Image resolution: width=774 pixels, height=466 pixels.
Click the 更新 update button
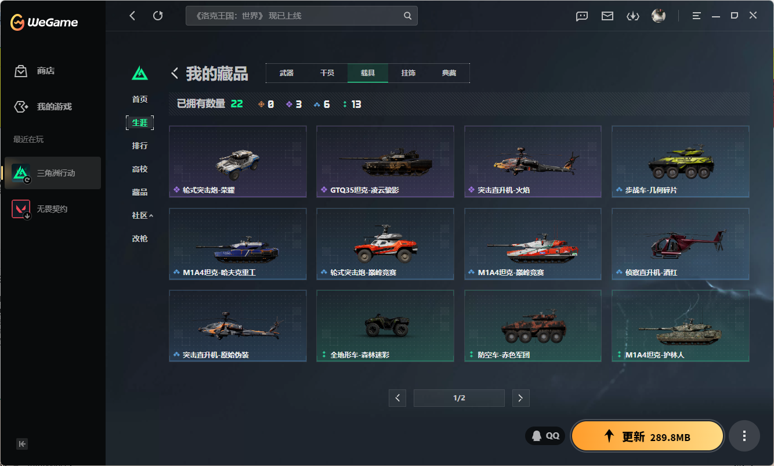click(x=647, y=436)
